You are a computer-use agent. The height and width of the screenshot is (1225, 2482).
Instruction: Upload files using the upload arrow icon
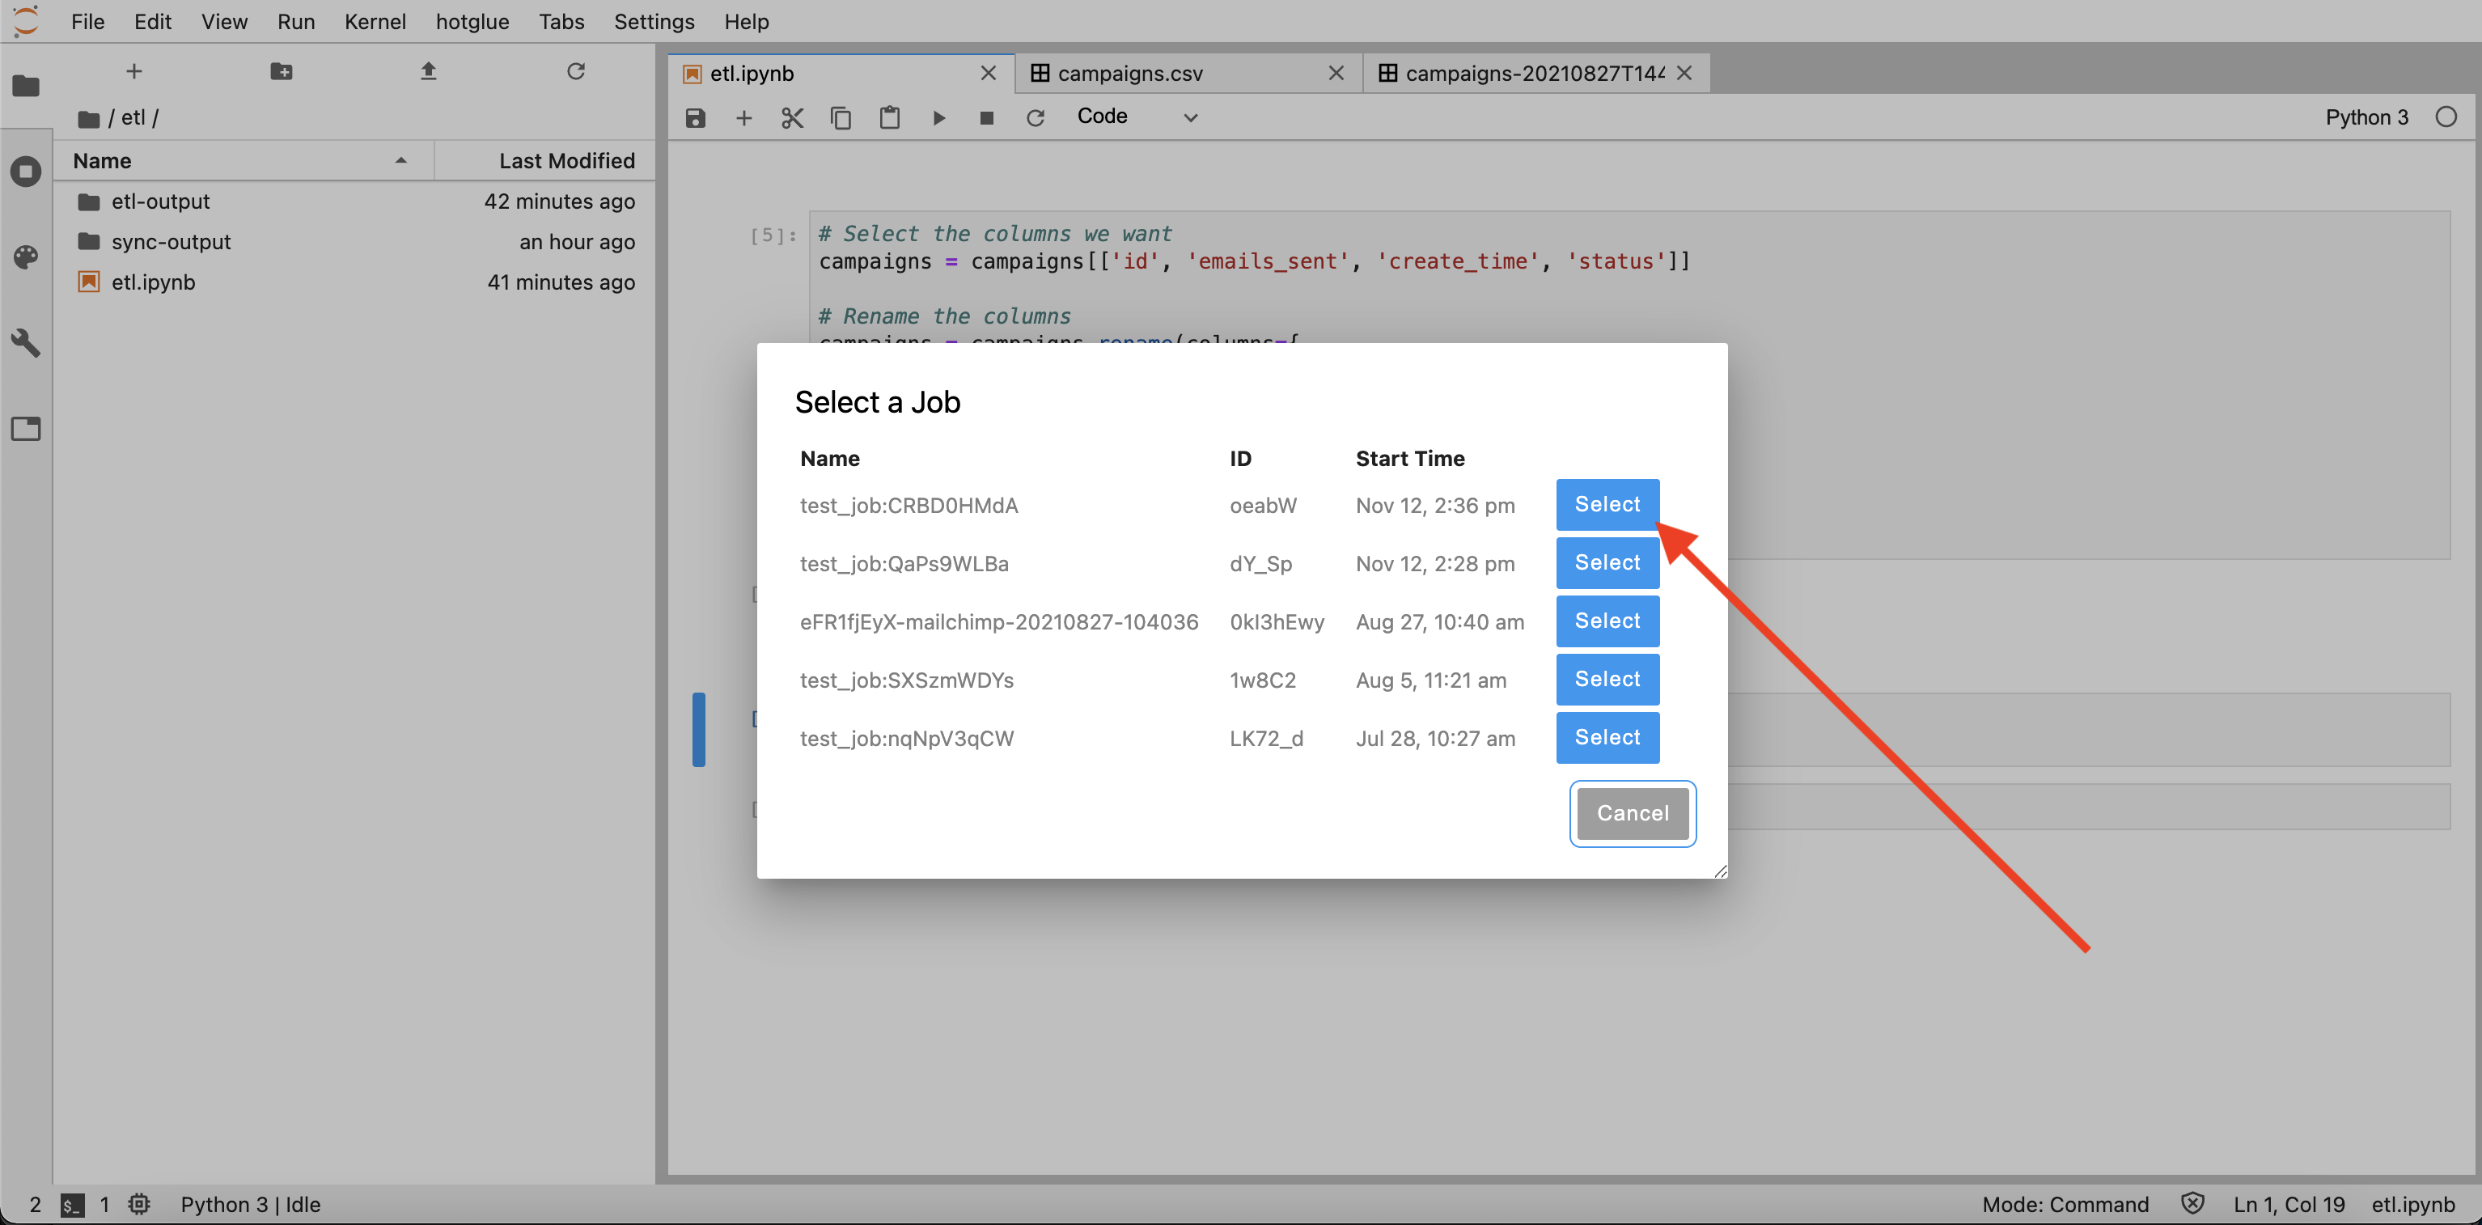[429, 71]
